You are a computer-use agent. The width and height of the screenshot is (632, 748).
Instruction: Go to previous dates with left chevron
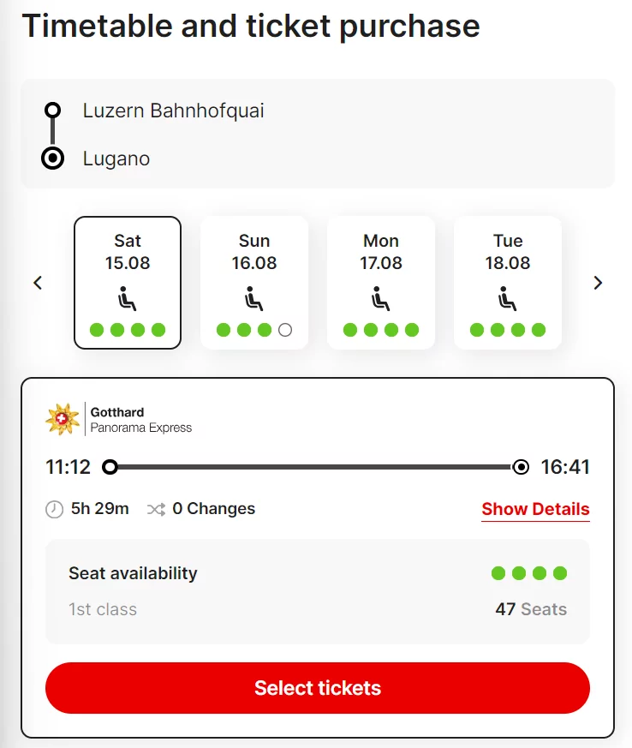[38, 283]
